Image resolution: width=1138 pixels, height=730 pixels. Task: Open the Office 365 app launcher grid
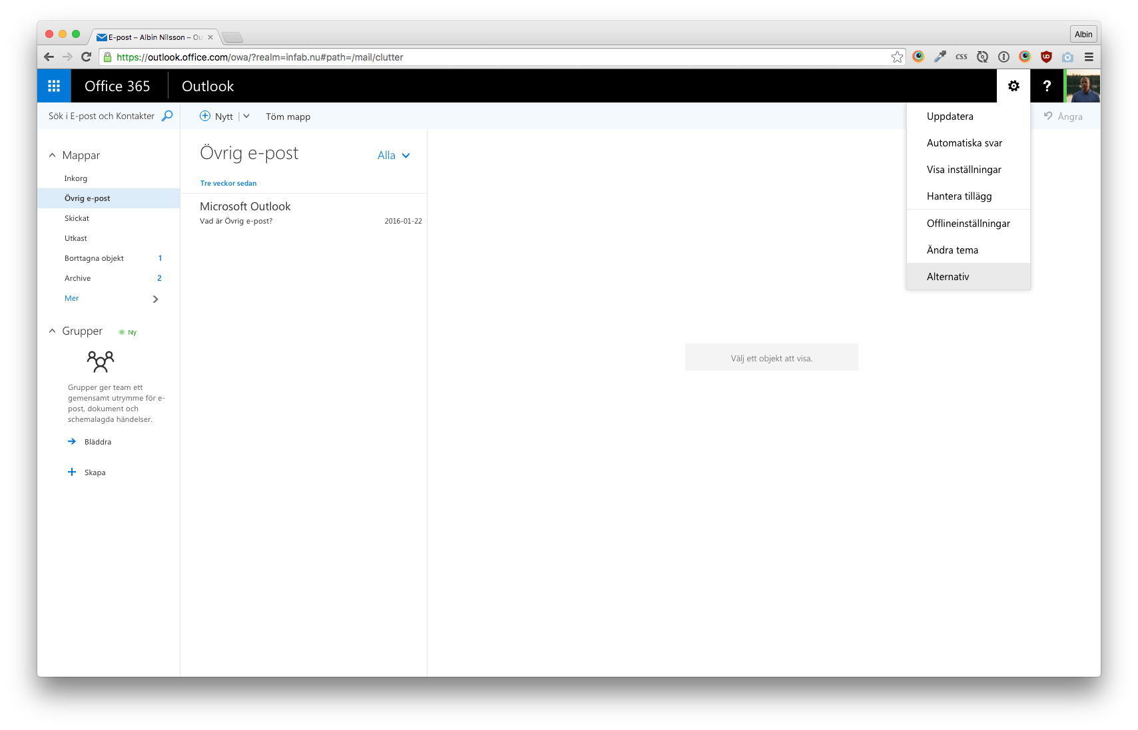[54, 86]
